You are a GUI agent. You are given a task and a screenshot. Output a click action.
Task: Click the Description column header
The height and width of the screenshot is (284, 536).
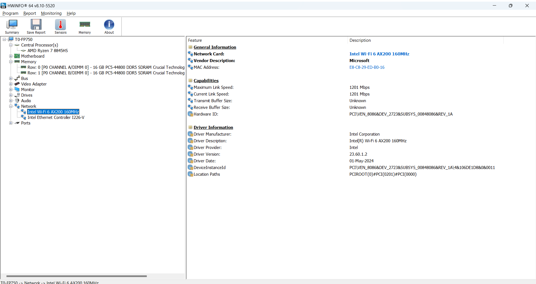point(425,40)
